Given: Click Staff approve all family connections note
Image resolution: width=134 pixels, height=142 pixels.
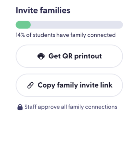Looking at the screenshot, I should coord(67,107).
